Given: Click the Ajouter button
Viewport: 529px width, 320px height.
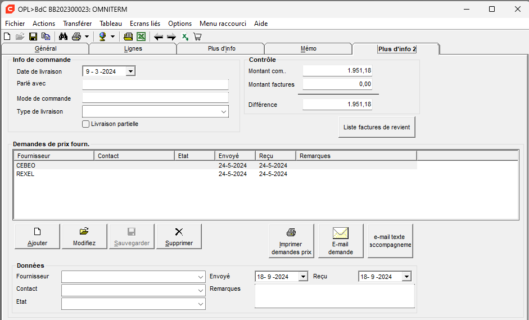Looking at the screenshot, I should coord(37,236).
